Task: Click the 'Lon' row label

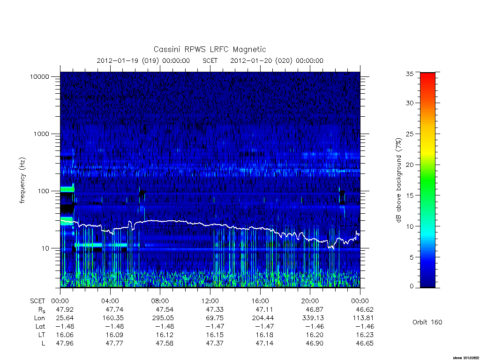Action: click(x=40, y=318)
